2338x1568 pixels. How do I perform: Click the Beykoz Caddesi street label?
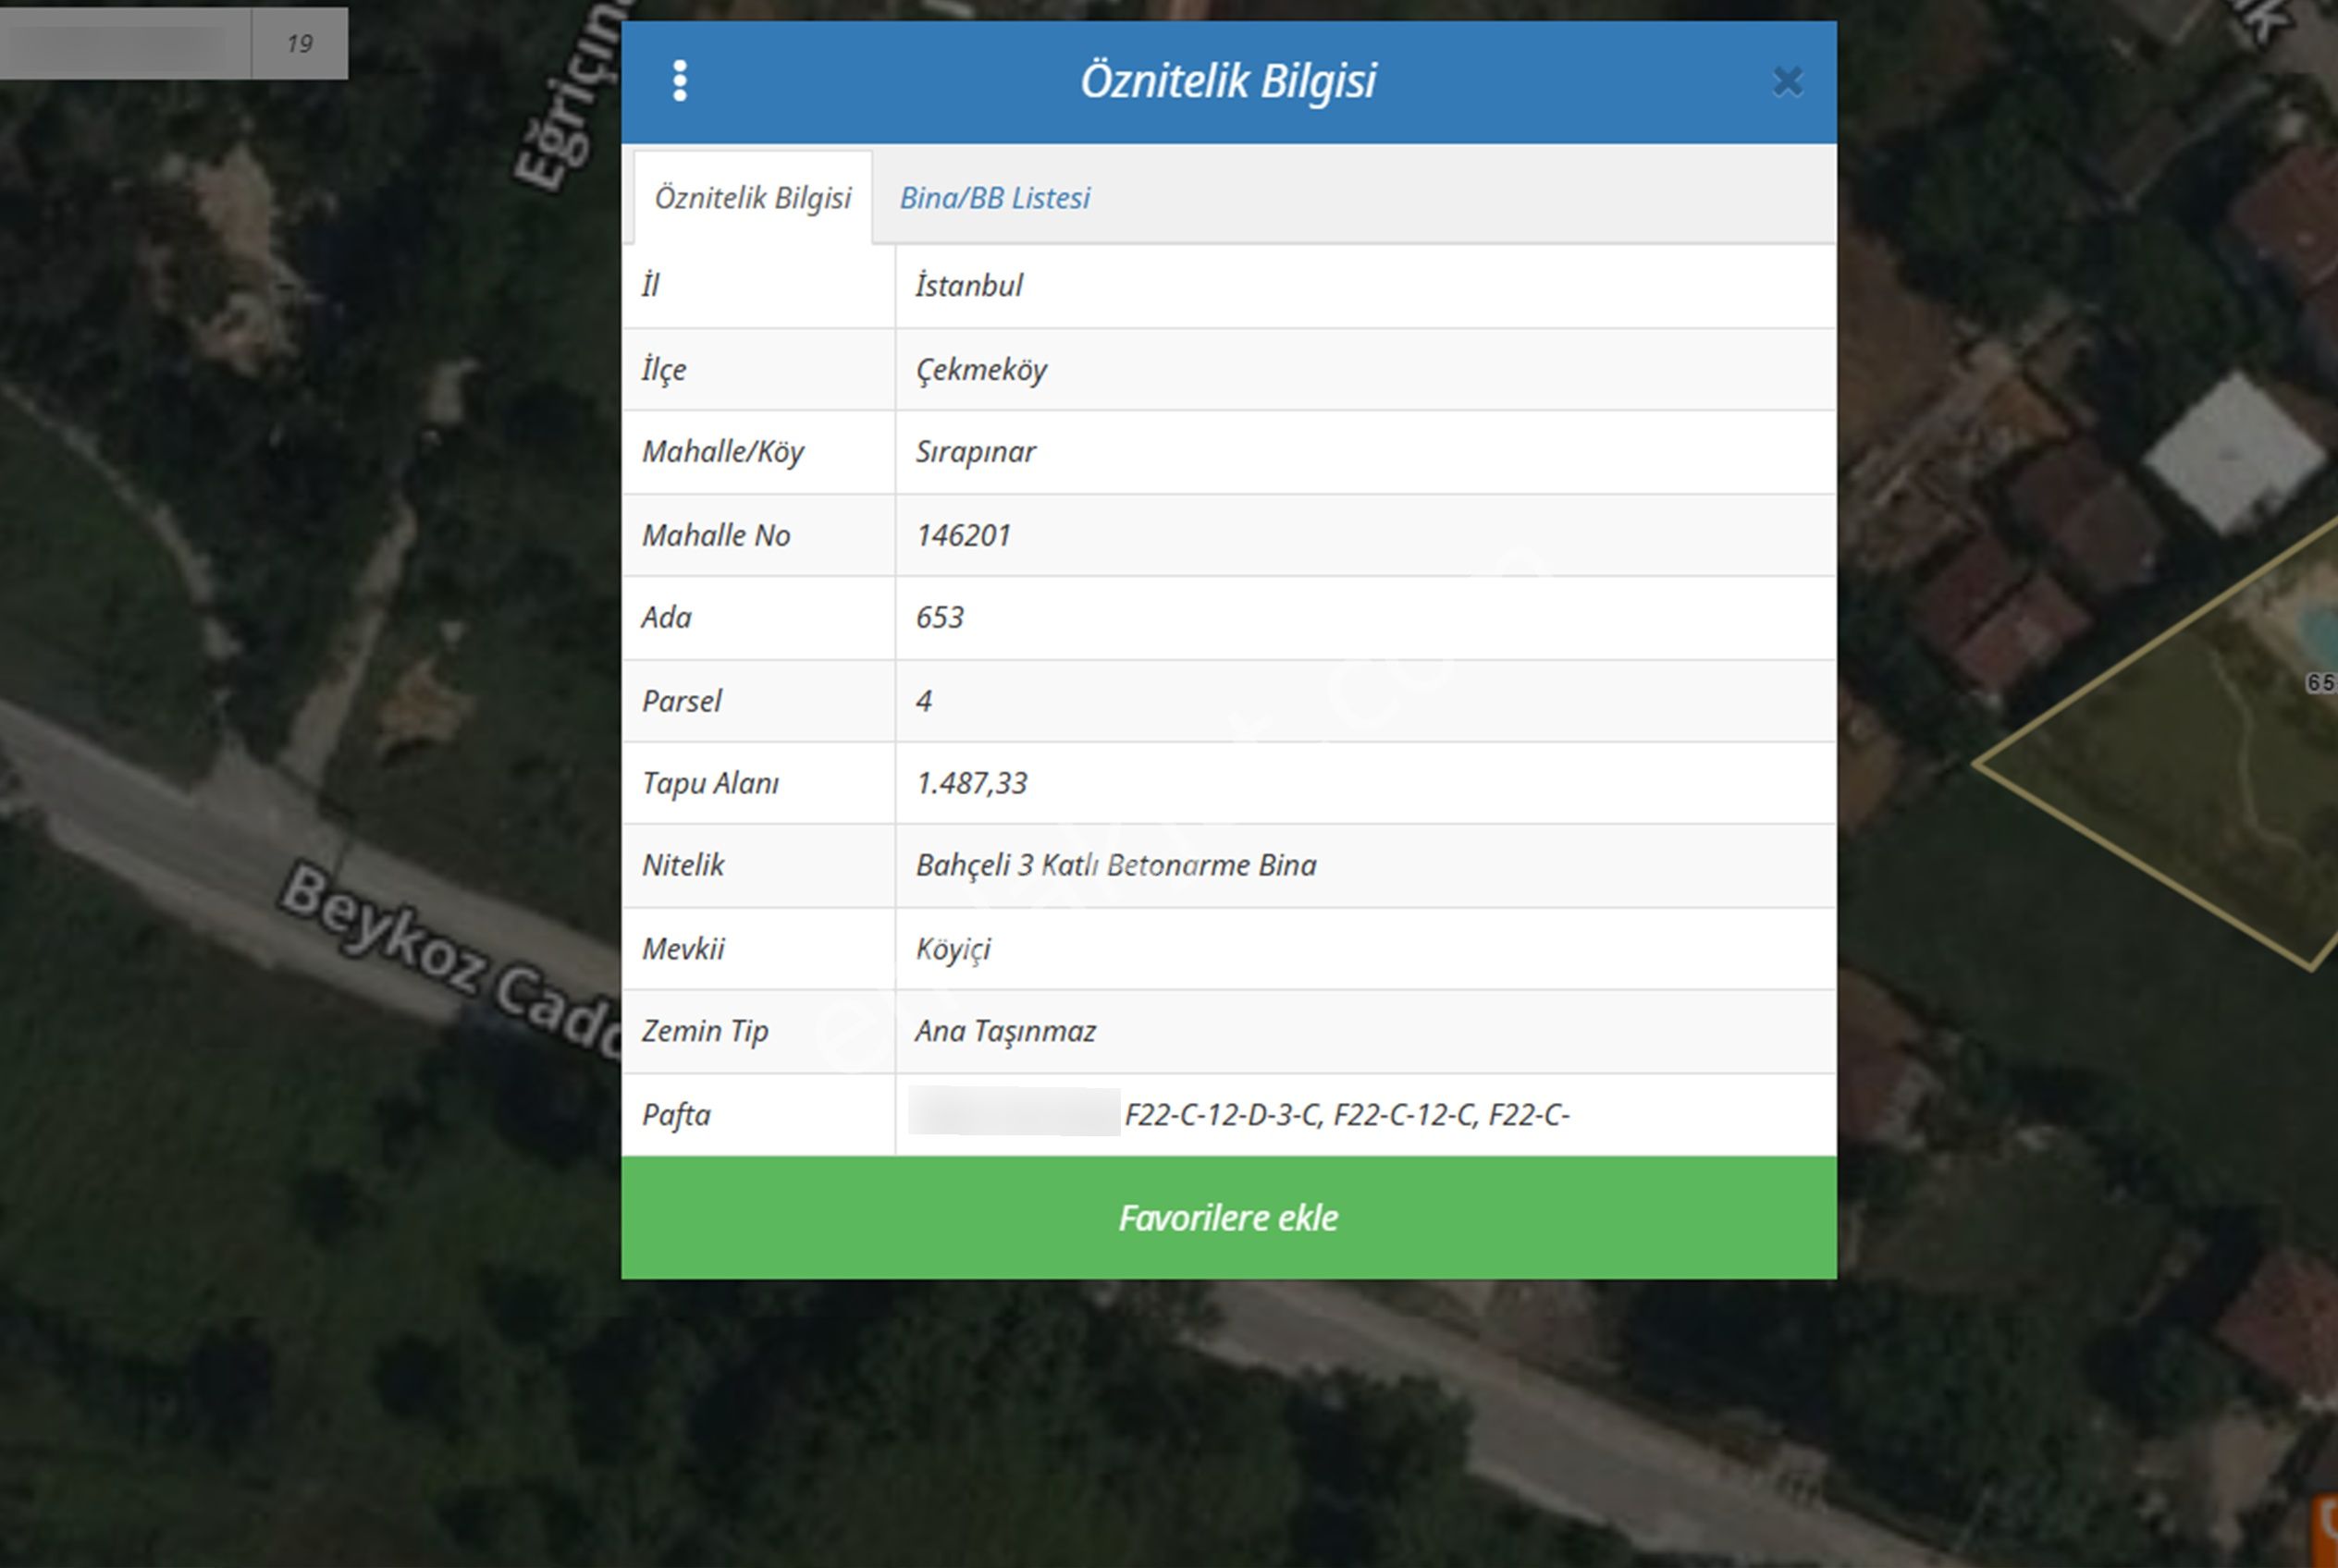[x=445, y=955]
